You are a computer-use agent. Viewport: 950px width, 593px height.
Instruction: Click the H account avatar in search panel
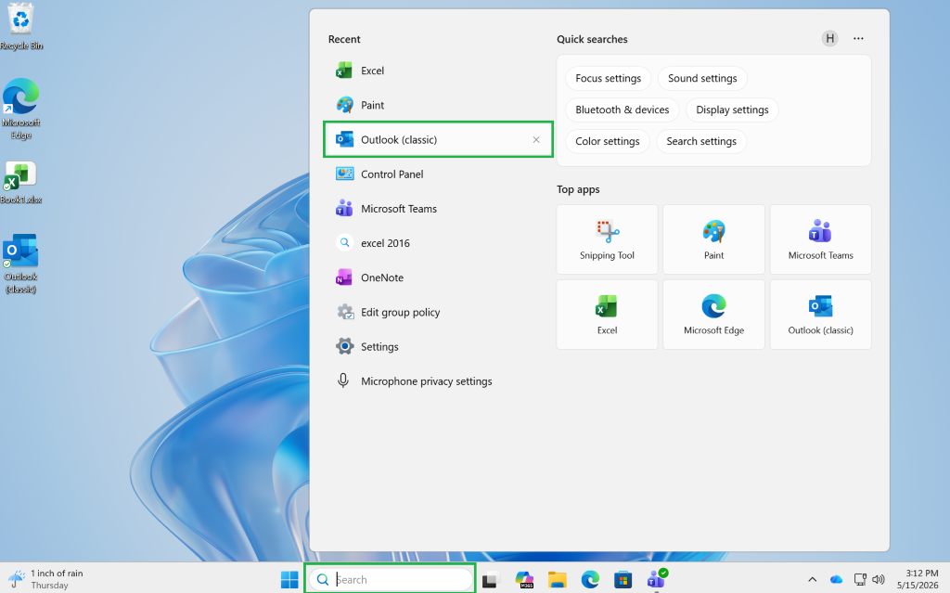pyautogui.click(x=829, y=38)
